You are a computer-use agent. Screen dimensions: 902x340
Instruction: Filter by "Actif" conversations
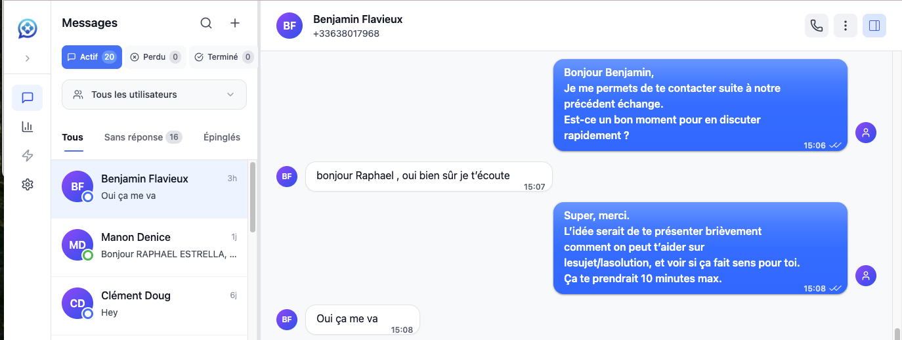point(91,57)
